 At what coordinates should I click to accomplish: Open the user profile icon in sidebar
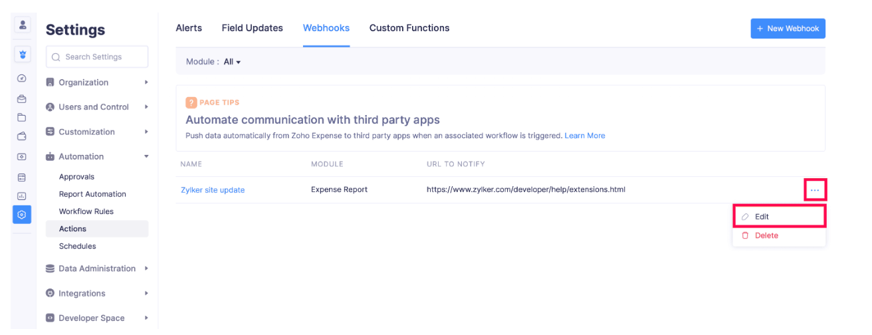[x=22, y=25]
